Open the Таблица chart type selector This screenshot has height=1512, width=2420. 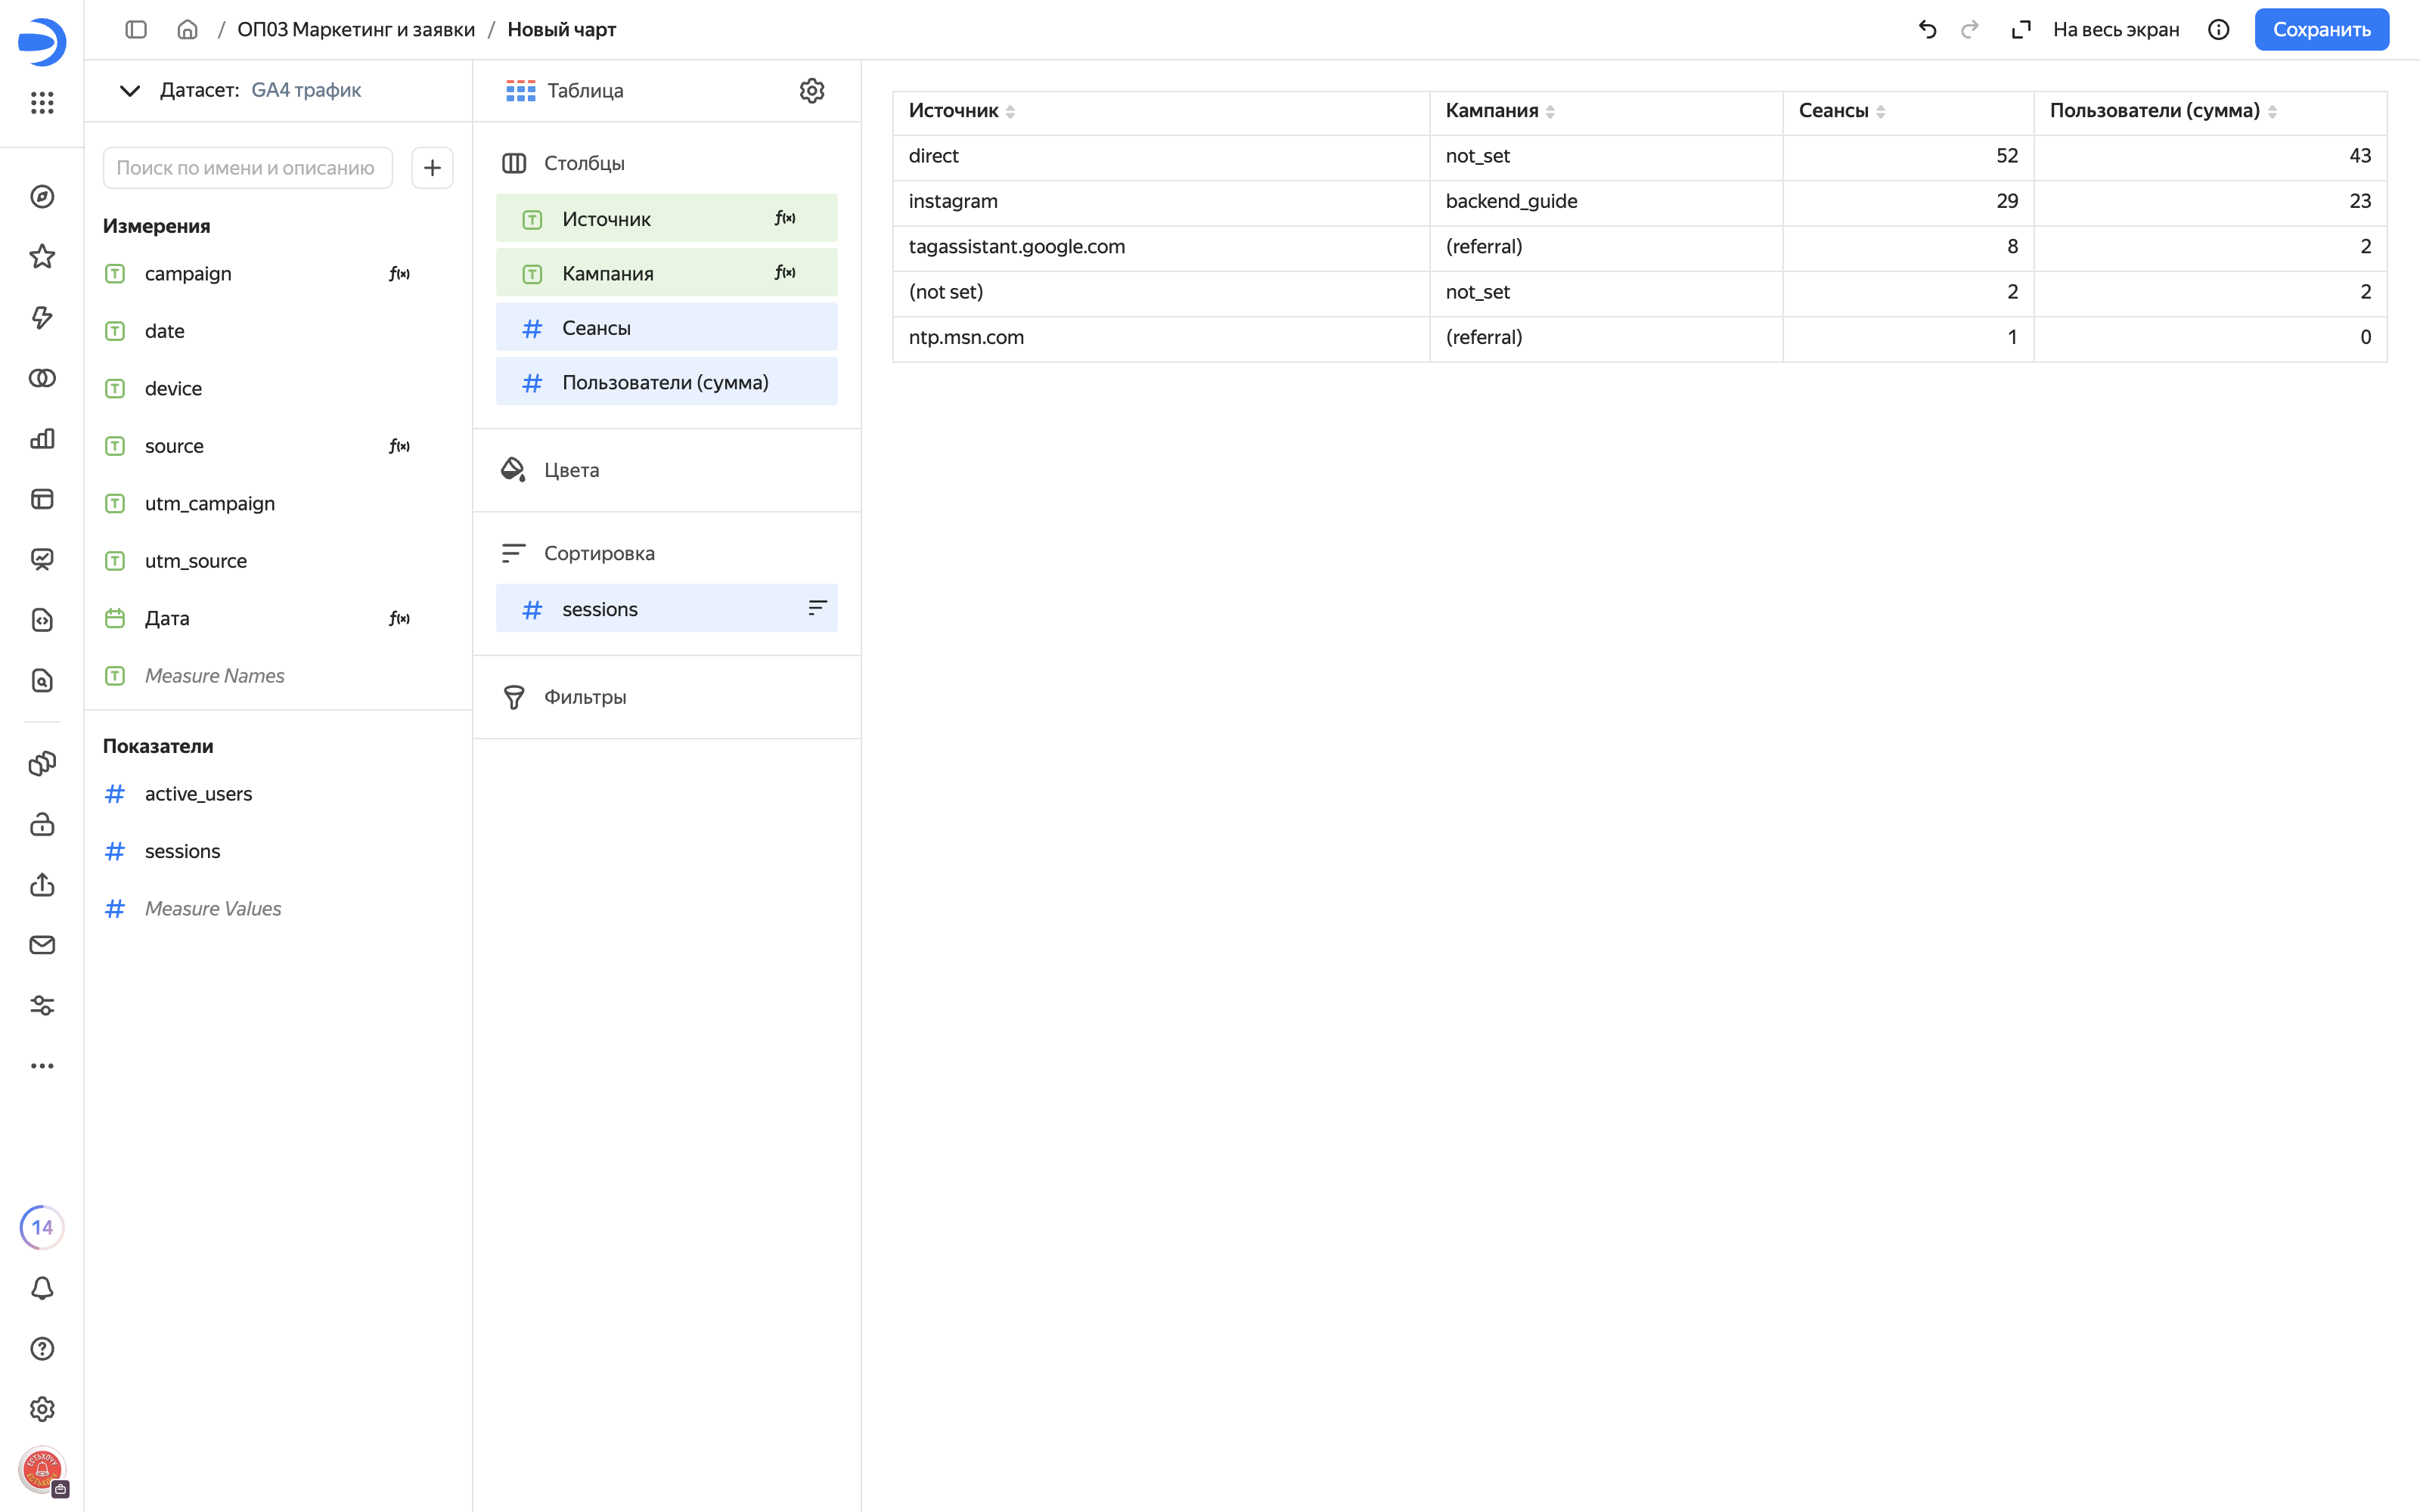[565, 91]
